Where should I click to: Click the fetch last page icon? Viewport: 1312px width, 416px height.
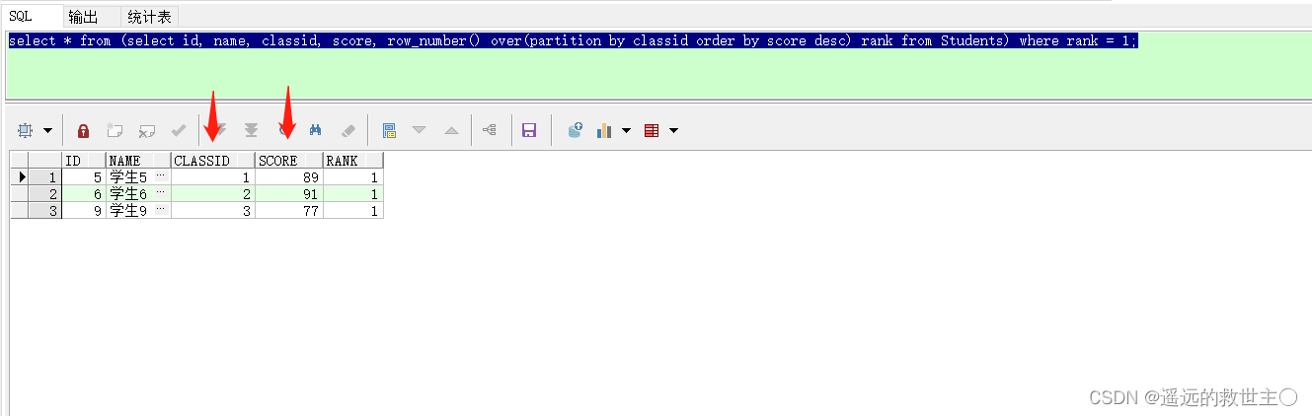(x=252, y=130)
